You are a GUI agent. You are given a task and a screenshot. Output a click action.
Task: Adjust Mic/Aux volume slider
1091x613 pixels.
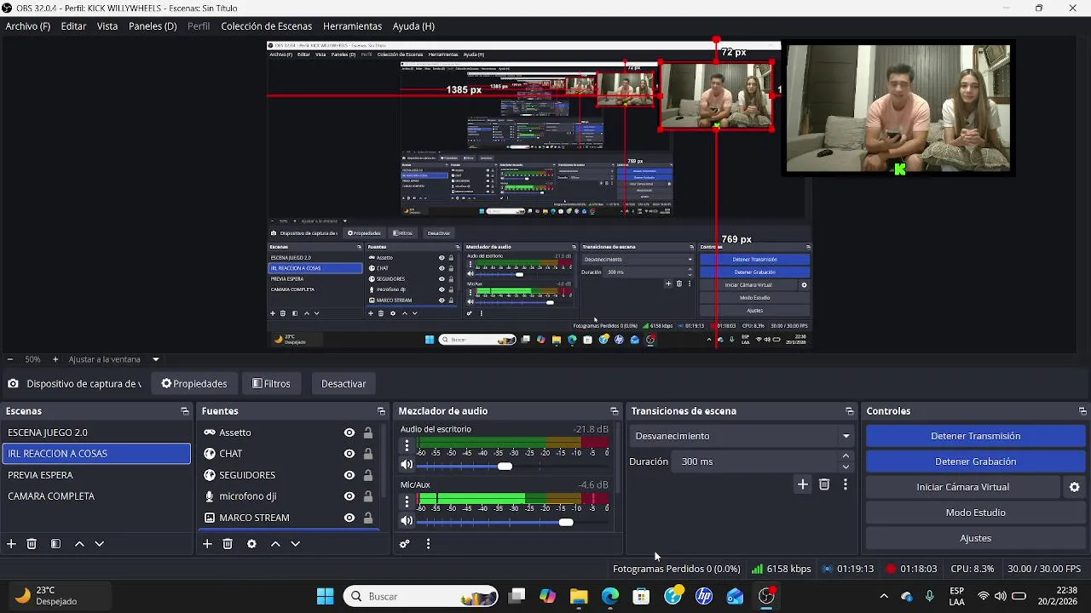click(x=565, y=522)
